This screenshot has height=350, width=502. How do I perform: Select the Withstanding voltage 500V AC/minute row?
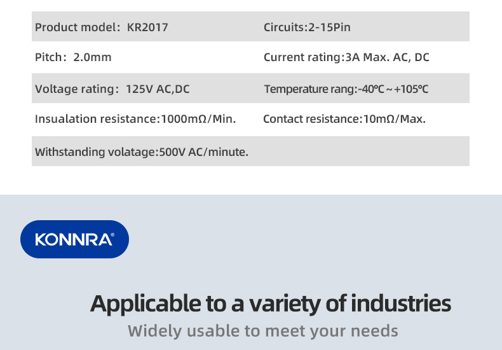250,151
